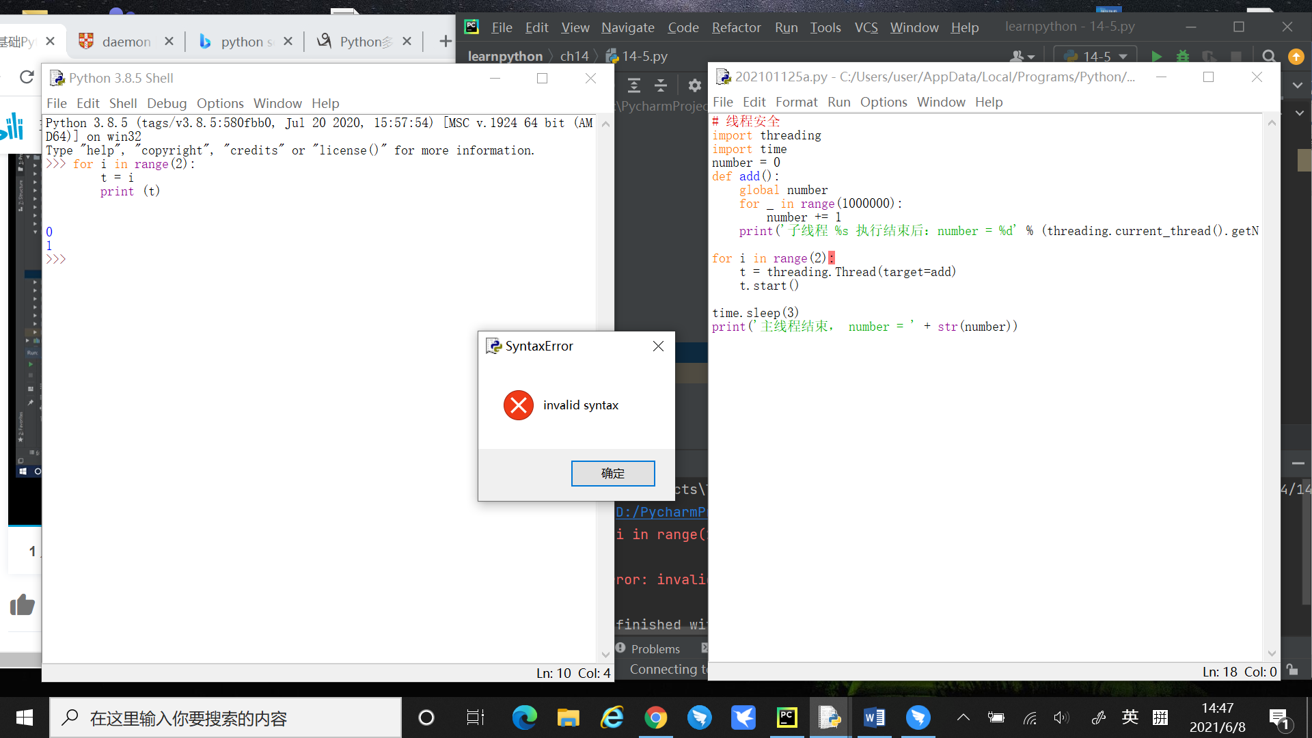The image size is (1312, 738).
Task: Close the daemon browser tab
Action: 169,42
